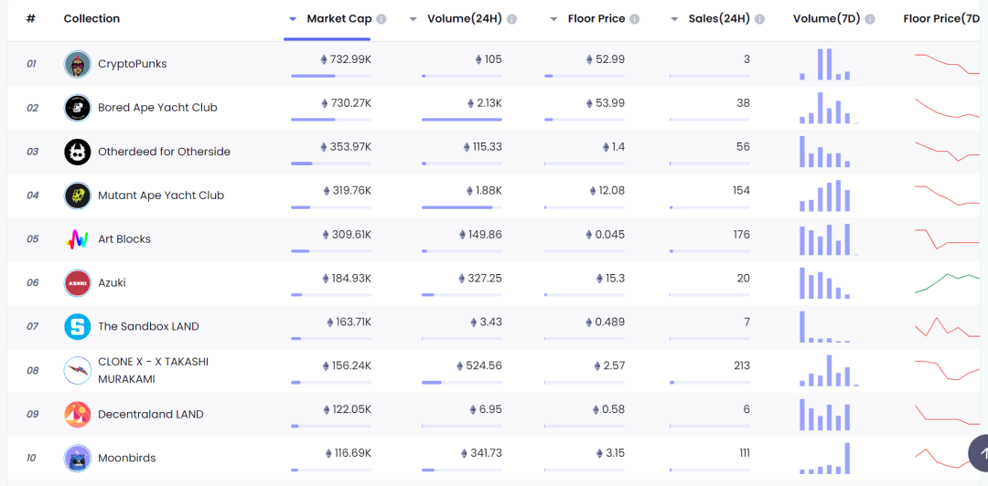Click the Moonbirds avatar icon
This screenshot has height=486, width=988.
point(78,458)
